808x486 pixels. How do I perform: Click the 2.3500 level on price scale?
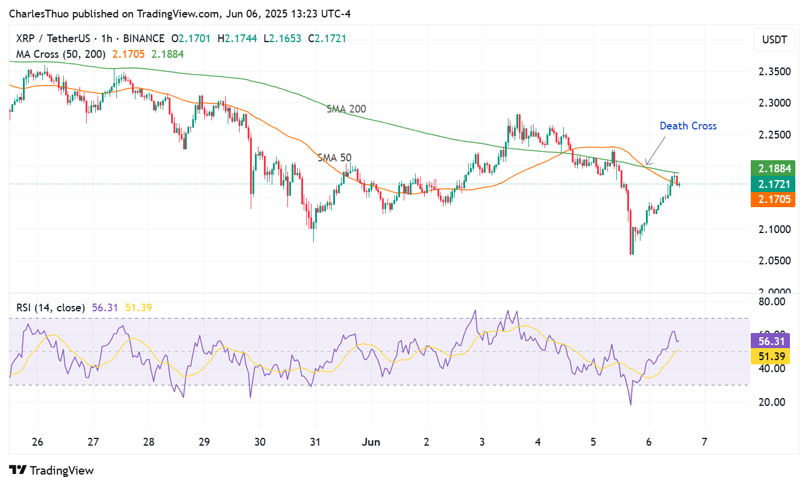(773, 72)
